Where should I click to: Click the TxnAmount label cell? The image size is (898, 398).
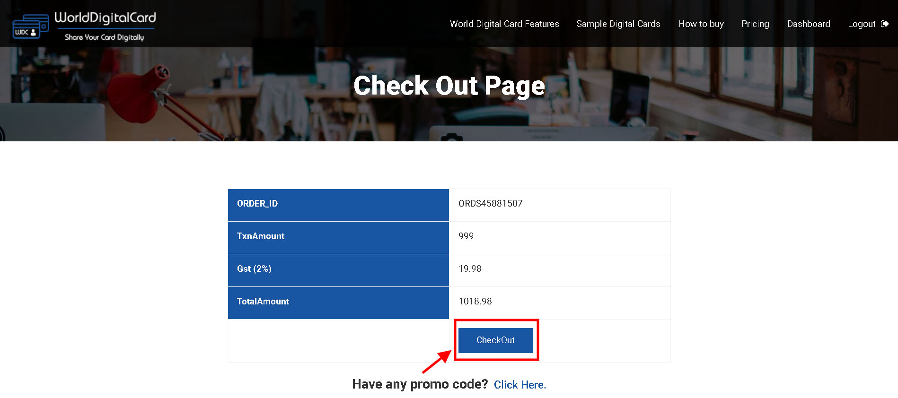point(338,238)
